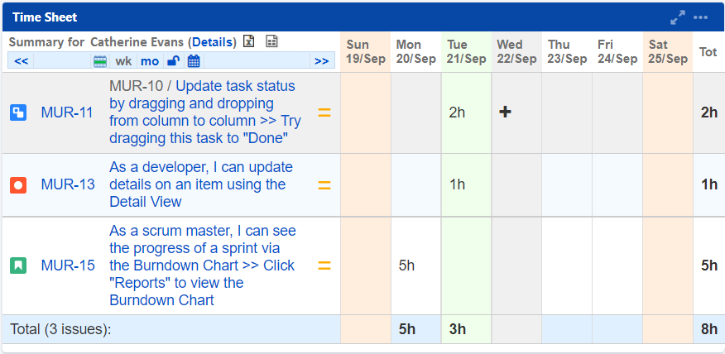Click the 5h entry for MUR-15 on Monday
725x354 pixels.
[406, 265]
